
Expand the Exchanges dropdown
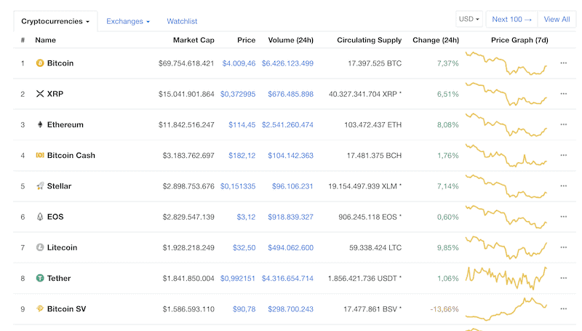tap(128, 22)
